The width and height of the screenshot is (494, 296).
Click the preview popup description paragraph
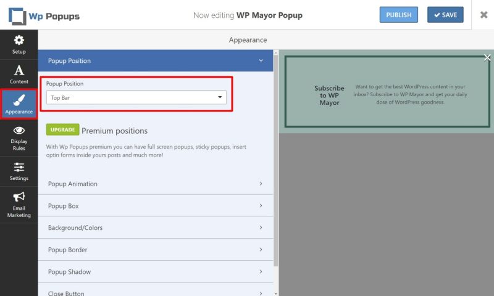[410, 94]
